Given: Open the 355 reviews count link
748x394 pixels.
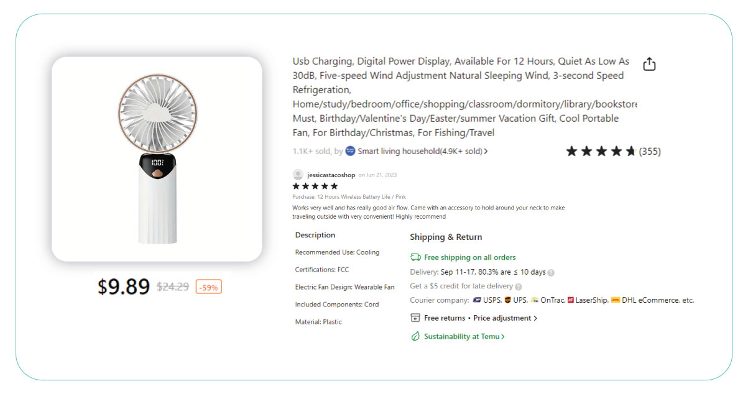Looking at the screenshot, I should 650,151.
